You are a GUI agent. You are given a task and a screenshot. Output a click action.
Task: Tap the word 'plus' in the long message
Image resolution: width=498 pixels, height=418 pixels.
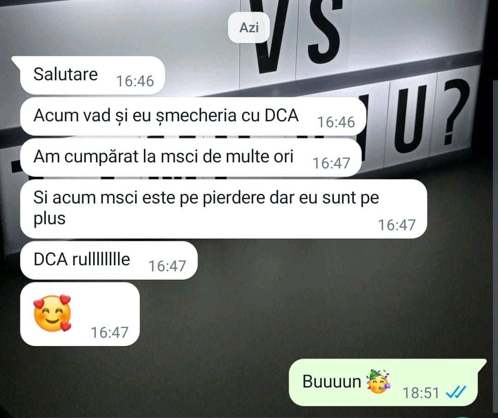pyautogui.click(x=49, y=219)
